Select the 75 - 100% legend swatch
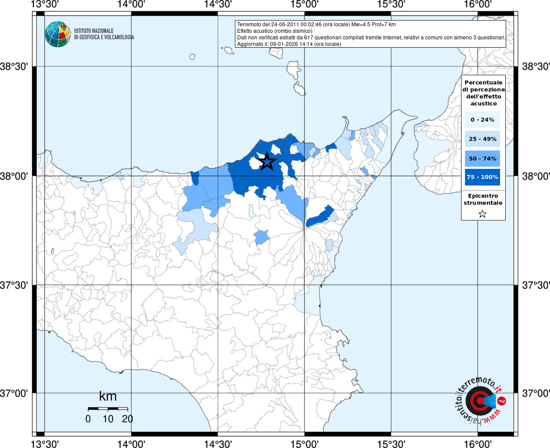Screen dimensions: 550x448 click(483, 177)
